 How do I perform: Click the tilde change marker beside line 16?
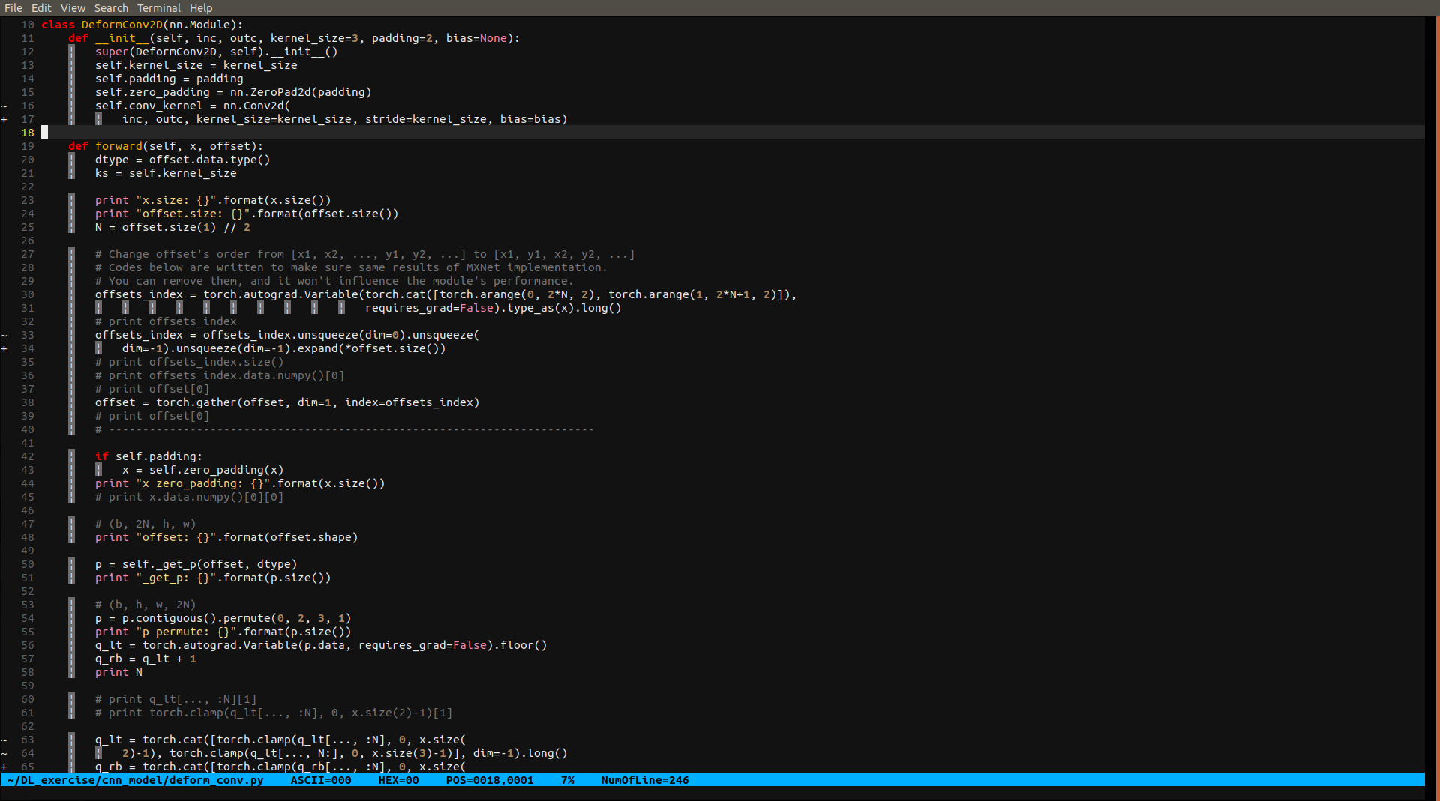(4, 106)
